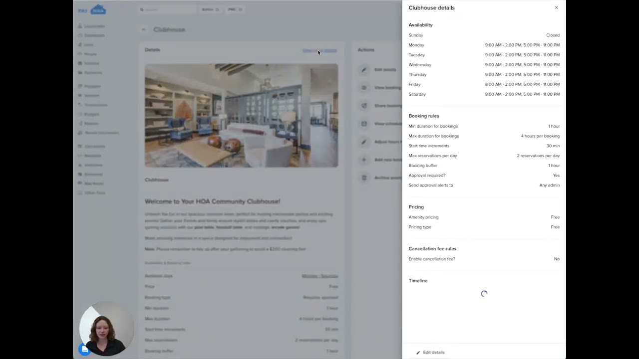Screen dimensions: 639x359
Task: Click the pencil icon for Edit details action
Action: pos(364,70)
